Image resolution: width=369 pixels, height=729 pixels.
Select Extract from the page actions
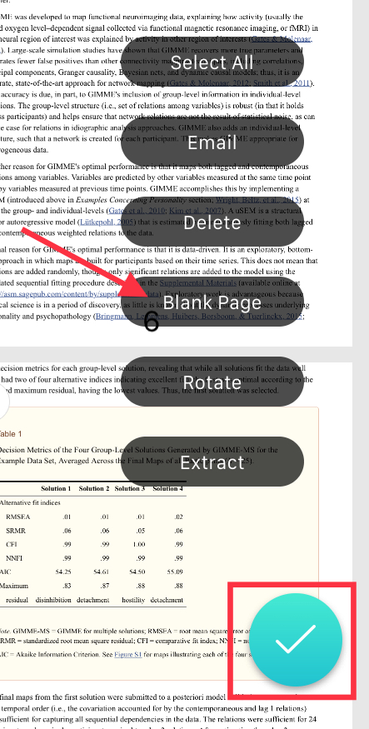(x=212, y=462)
